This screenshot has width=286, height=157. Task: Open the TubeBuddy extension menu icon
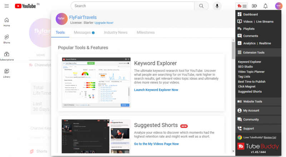tap(242, 6)
